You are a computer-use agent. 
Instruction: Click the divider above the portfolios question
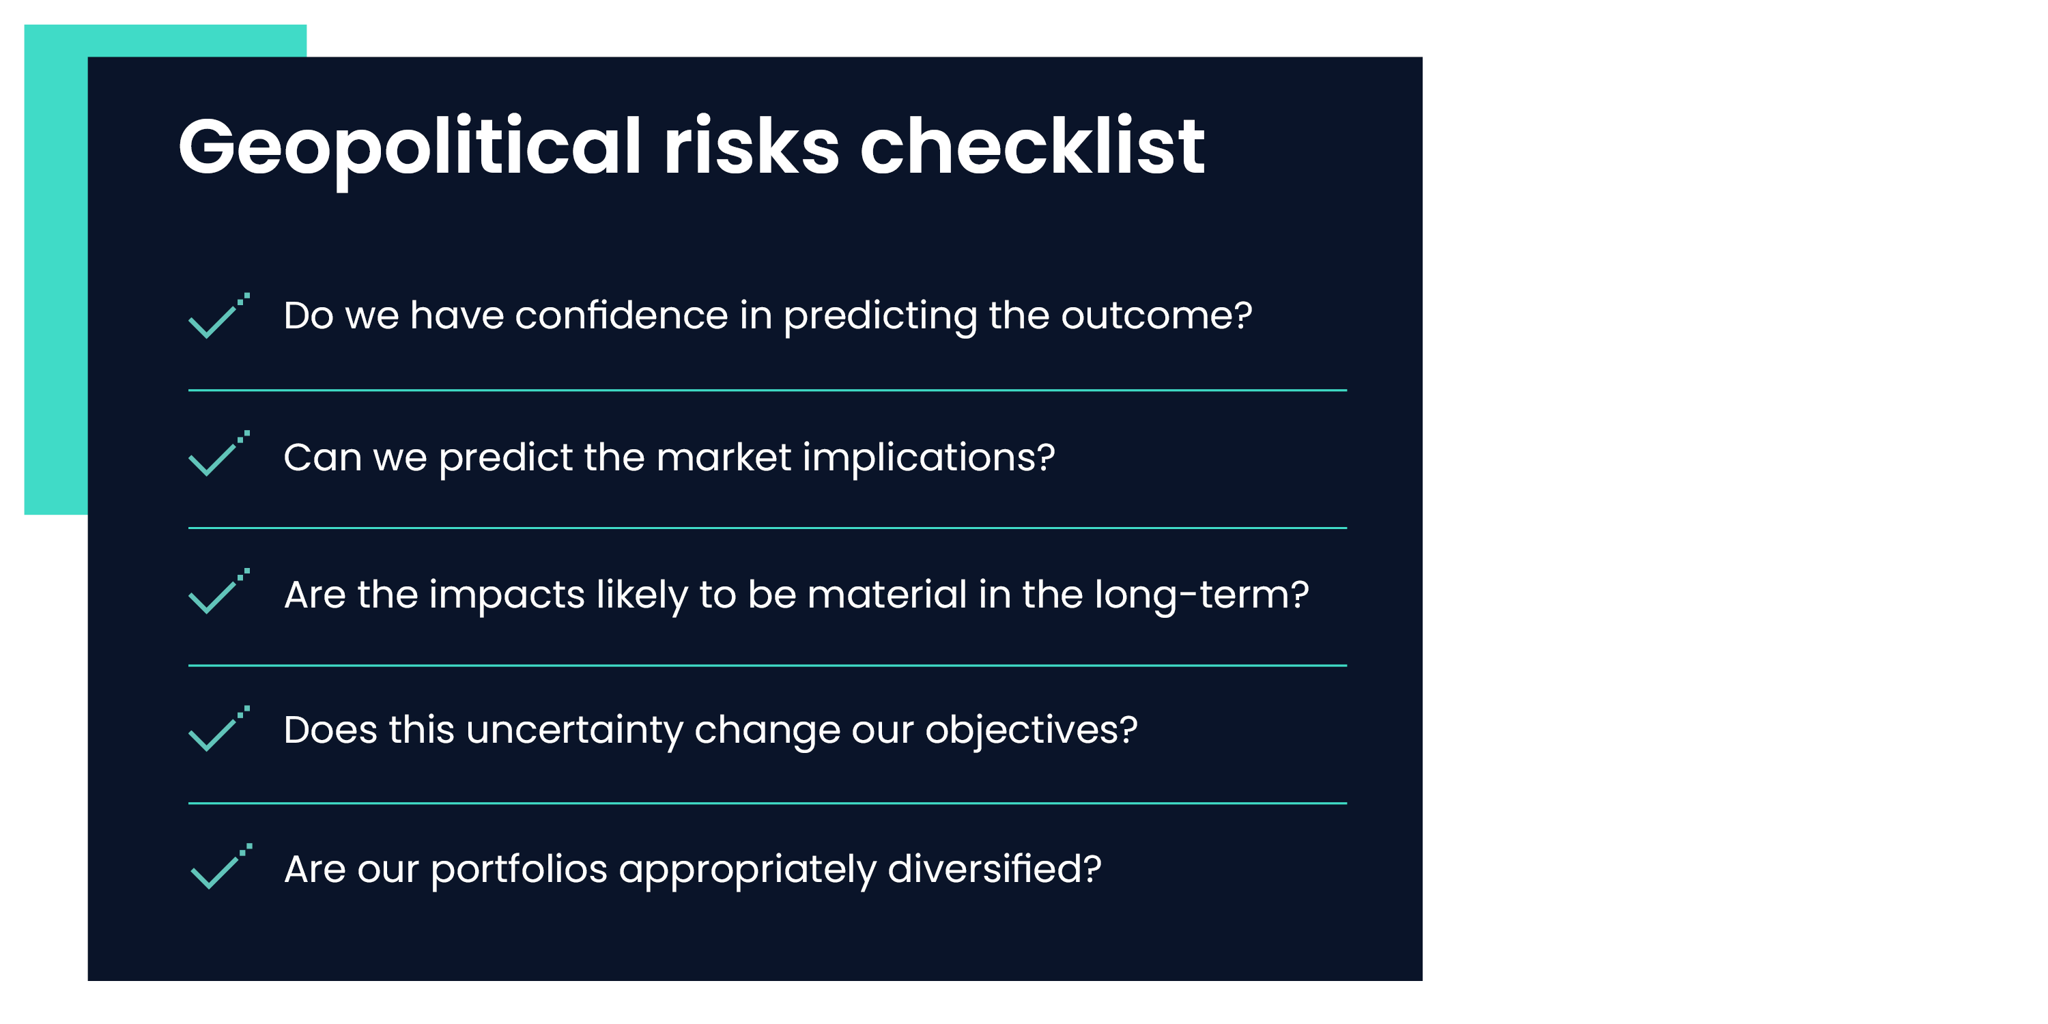pos(767,803)
